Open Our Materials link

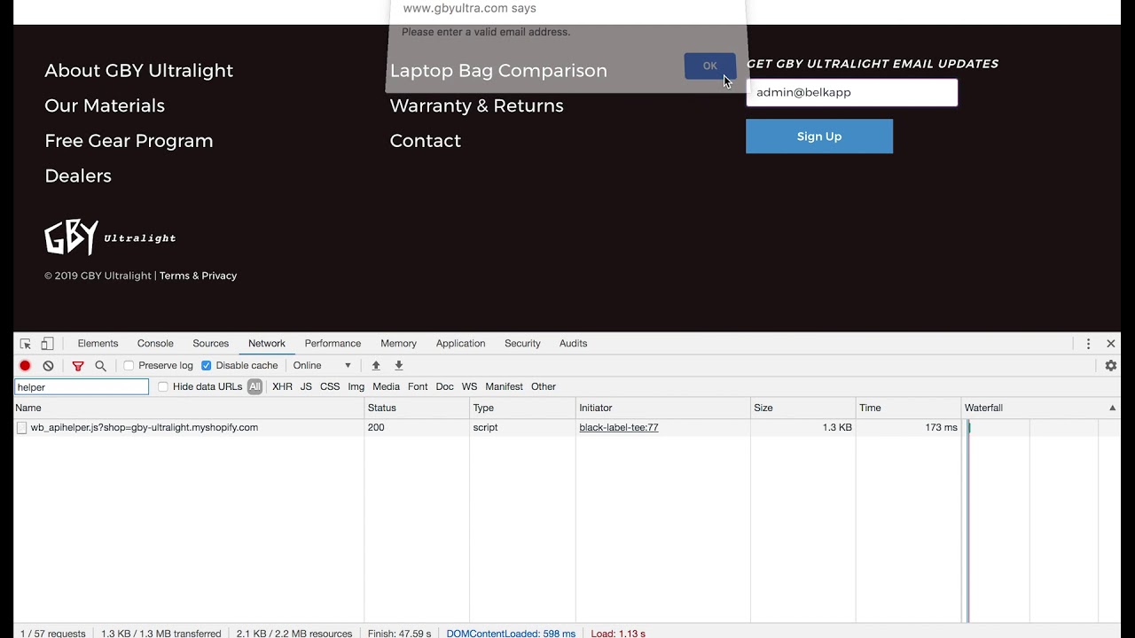tap(105, 105)
